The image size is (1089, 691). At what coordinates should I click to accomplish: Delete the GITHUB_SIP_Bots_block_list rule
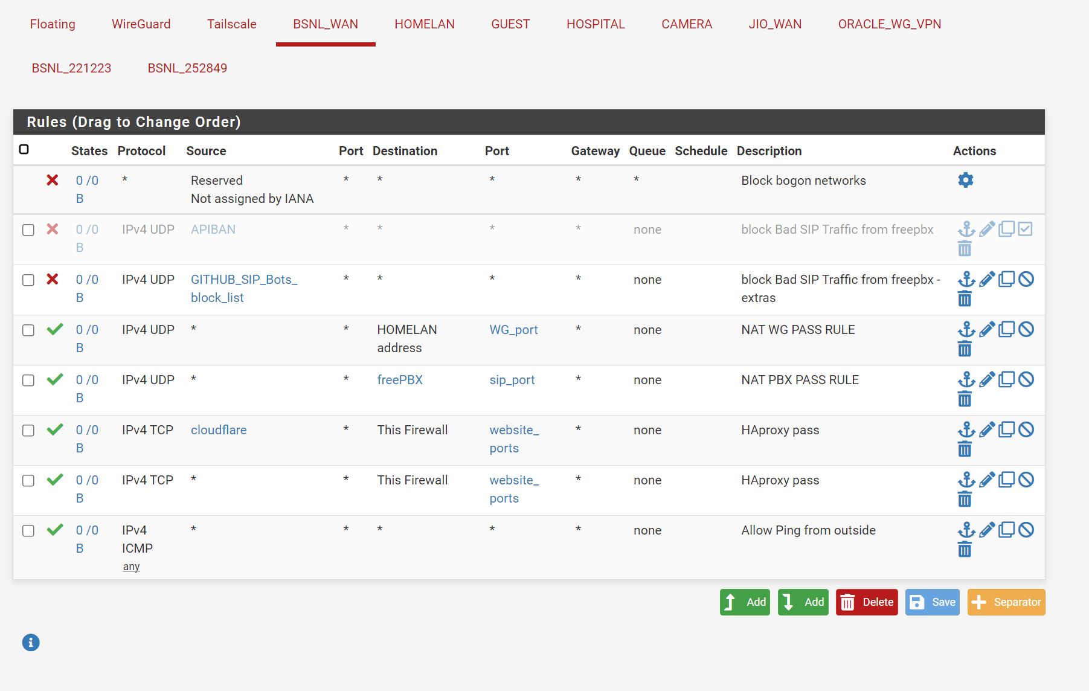coord(965,298)
